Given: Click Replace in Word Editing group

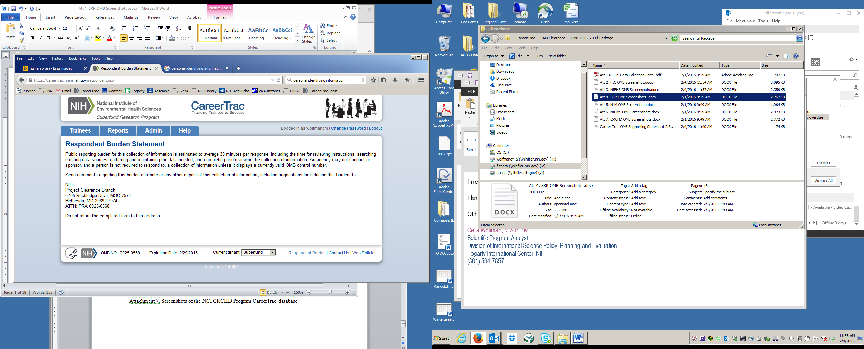Looking at the screenshot, I should click(x=330, y=33).
